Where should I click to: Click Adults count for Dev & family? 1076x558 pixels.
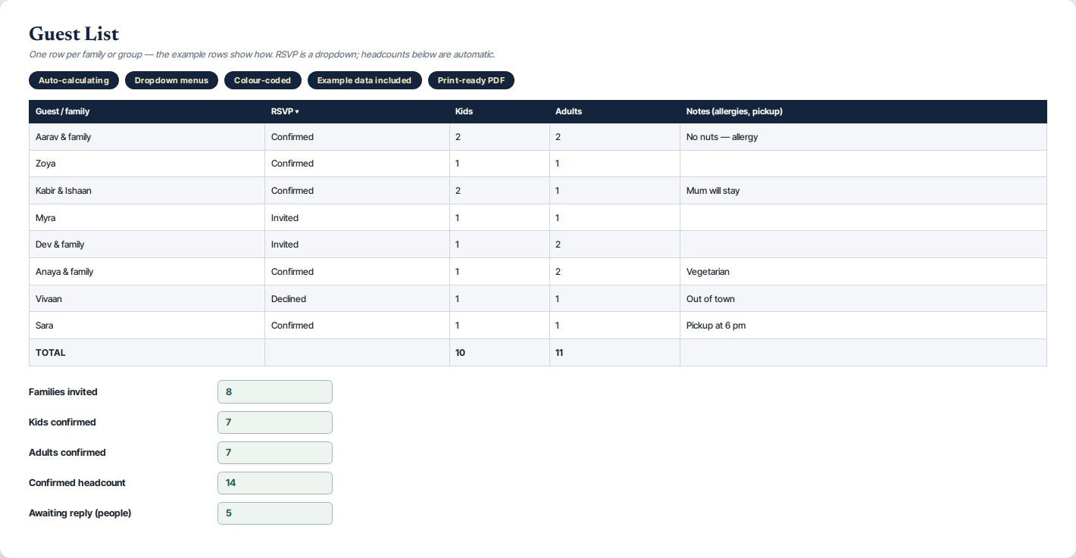[615, 245]
